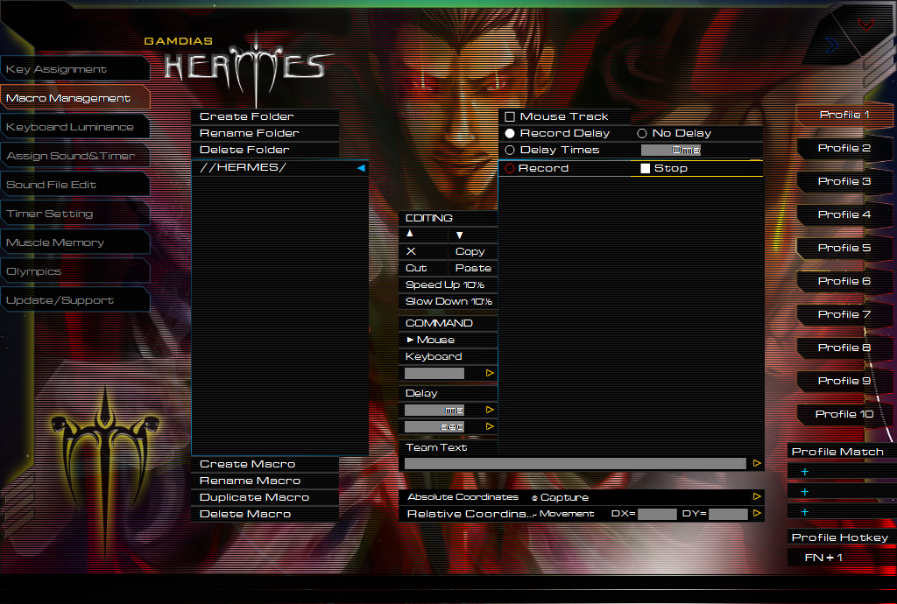Select Profile 5

(844, 248)
